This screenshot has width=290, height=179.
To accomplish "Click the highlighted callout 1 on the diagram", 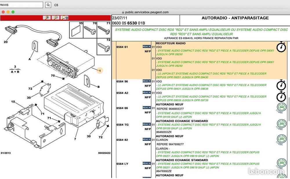I will 100,71.
